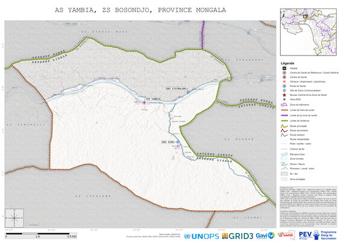
Task: Click the SSC ETATBAJOR map label
Action: pos(176,89)
